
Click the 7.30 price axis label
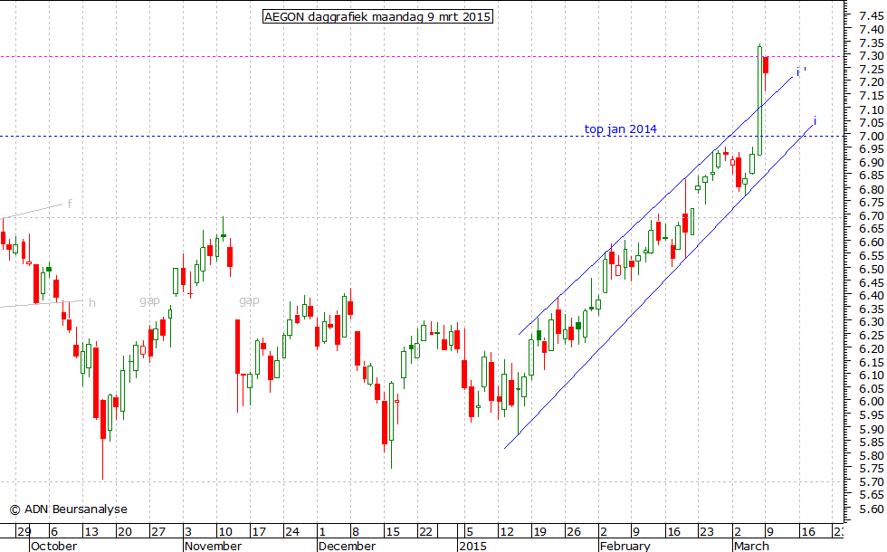coord(871,55)
